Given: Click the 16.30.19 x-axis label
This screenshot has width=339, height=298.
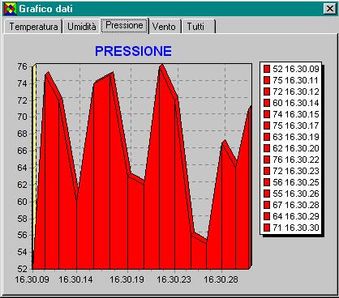Looking at the screenshot, I should pos(127,279).
